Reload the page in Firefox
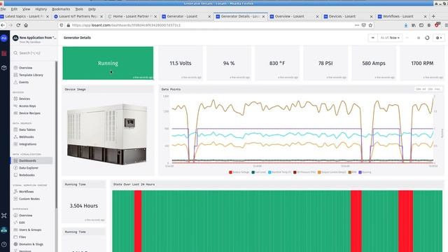448x252 pixels. pos(18,25)
